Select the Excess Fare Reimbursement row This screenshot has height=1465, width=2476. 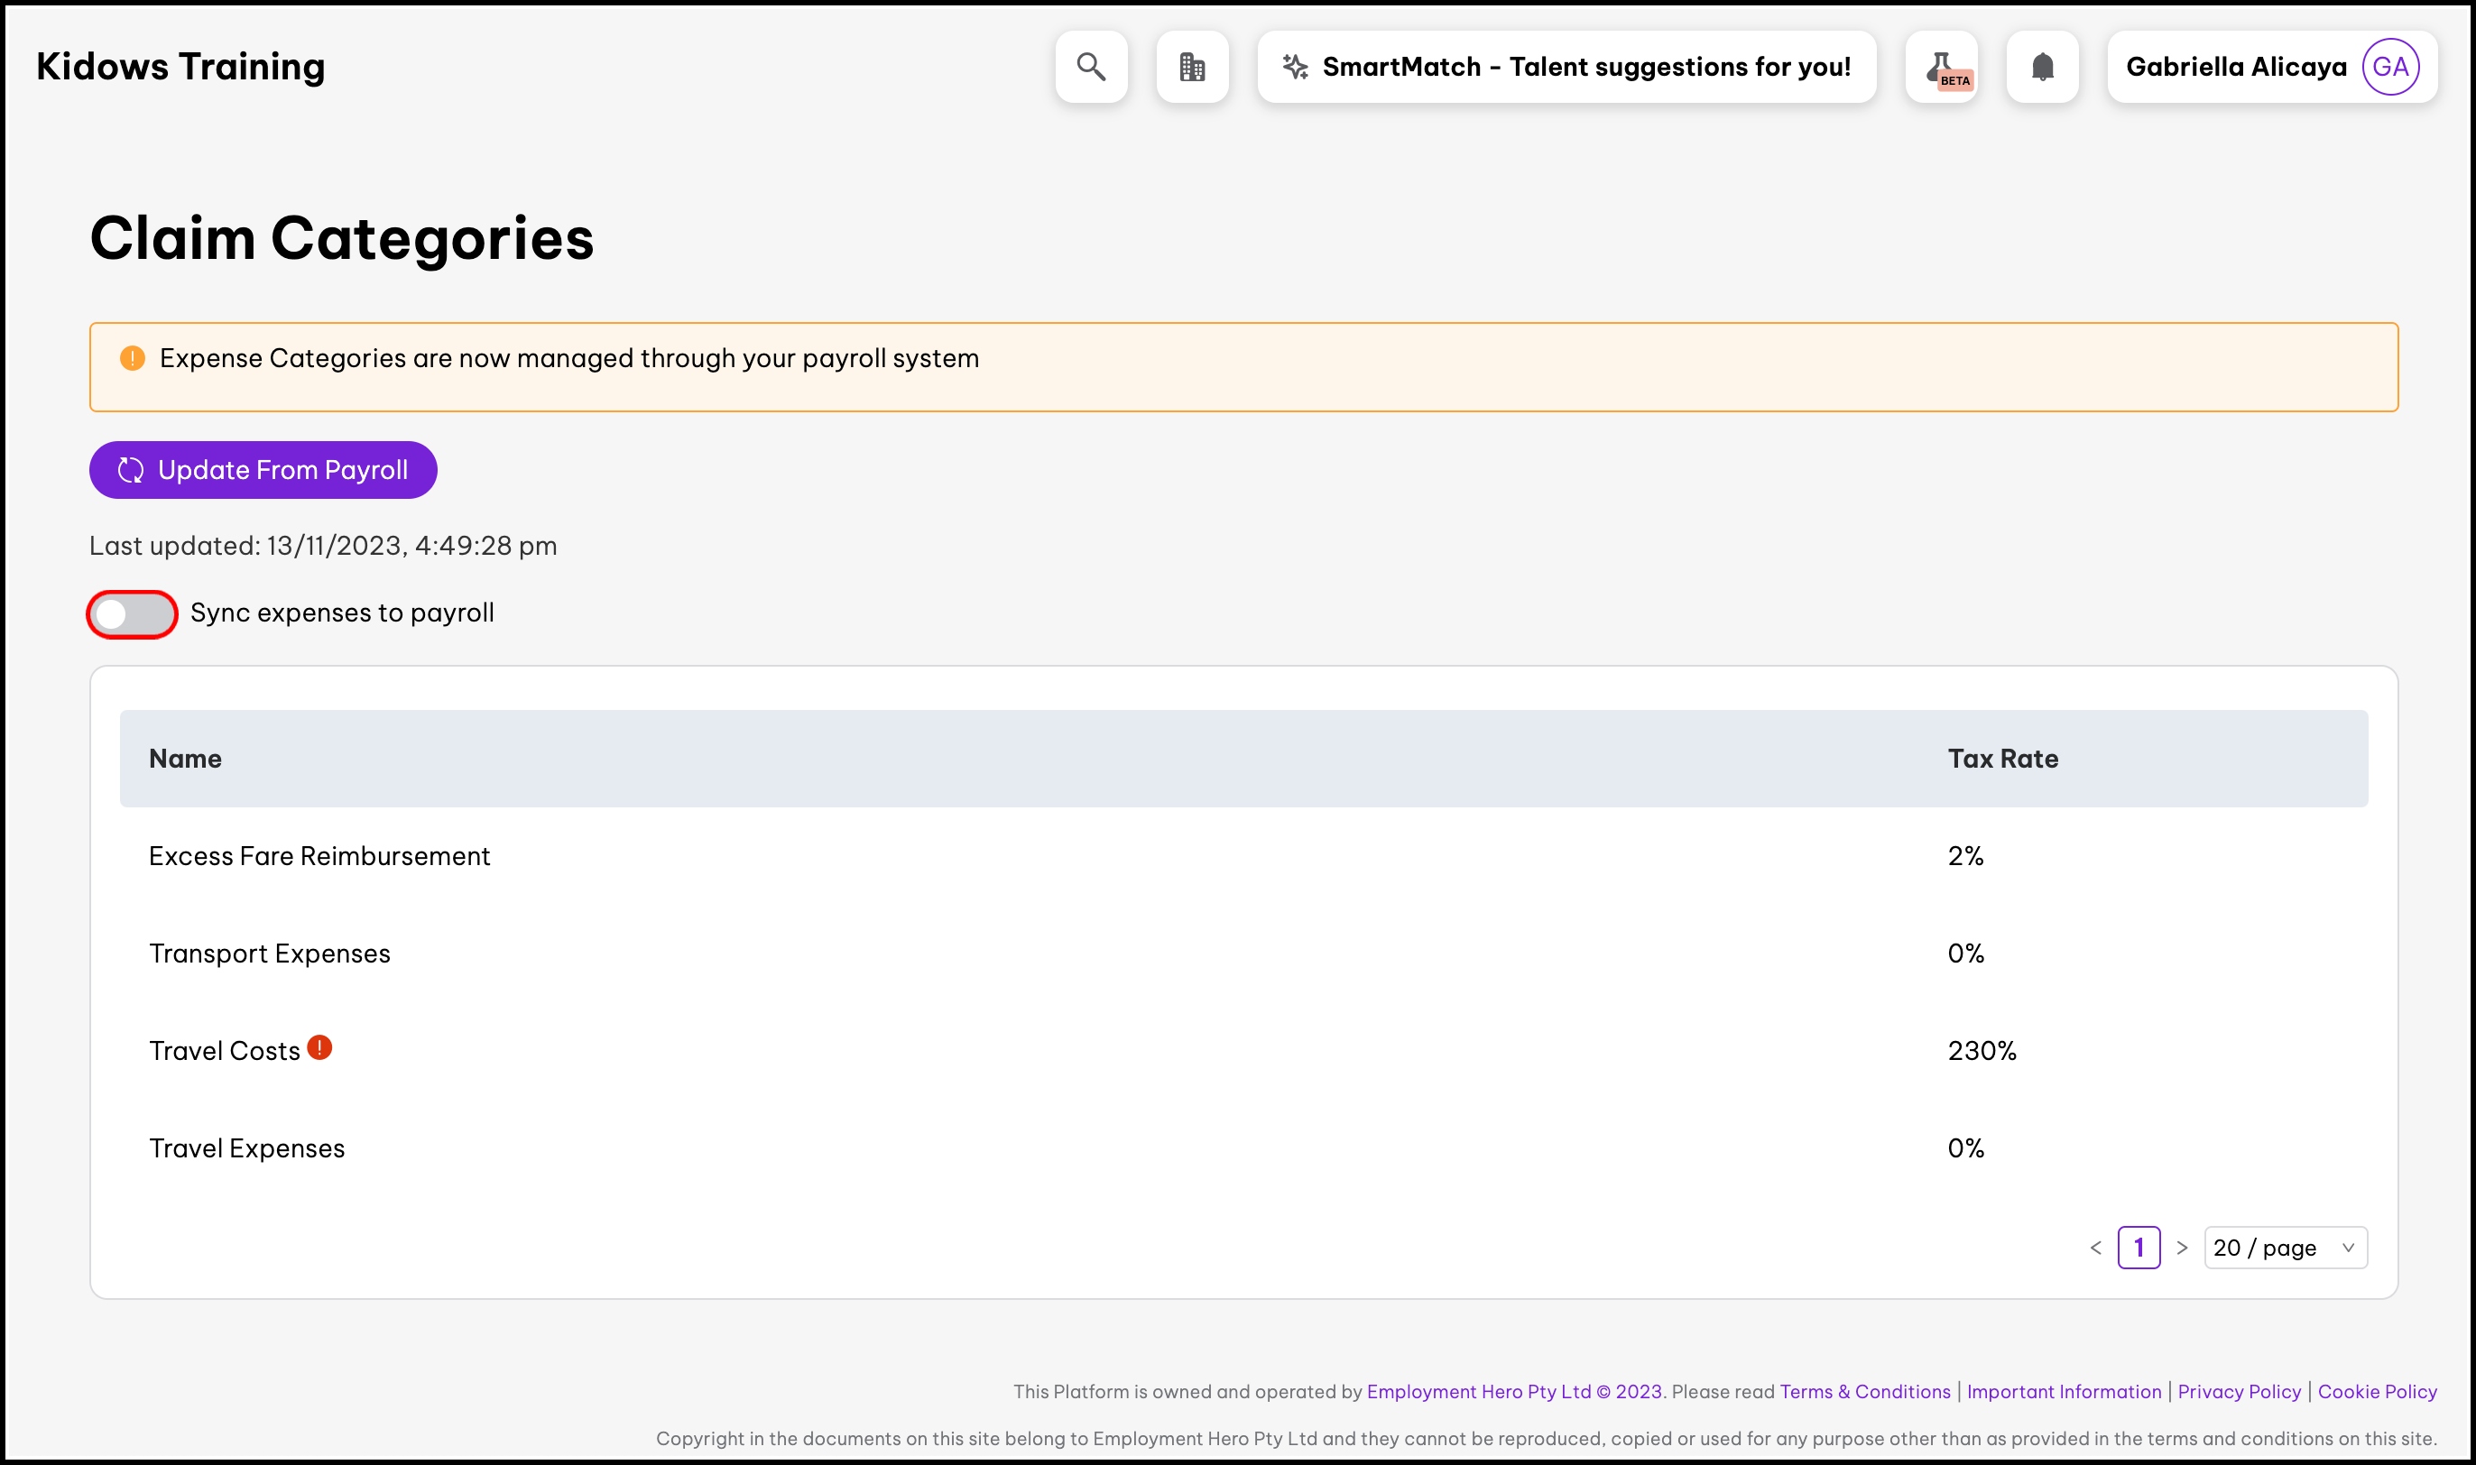319,856
